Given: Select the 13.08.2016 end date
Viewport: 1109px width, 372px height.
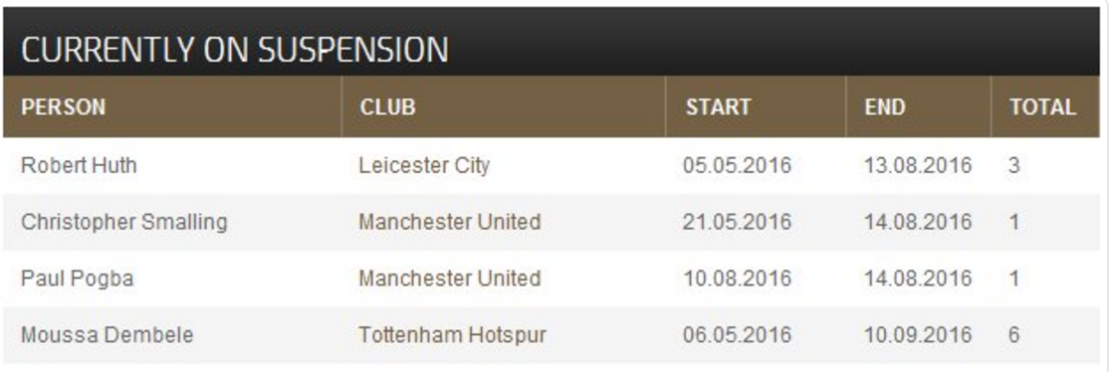Looking at the screenshot, I should [918, 165].
